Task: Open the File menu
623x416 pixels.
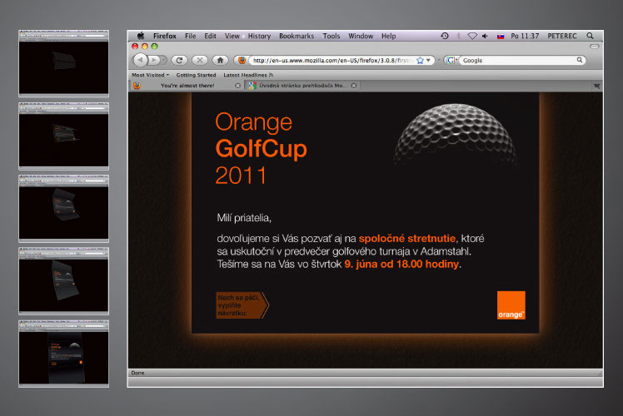Action: tap(191, 36)
